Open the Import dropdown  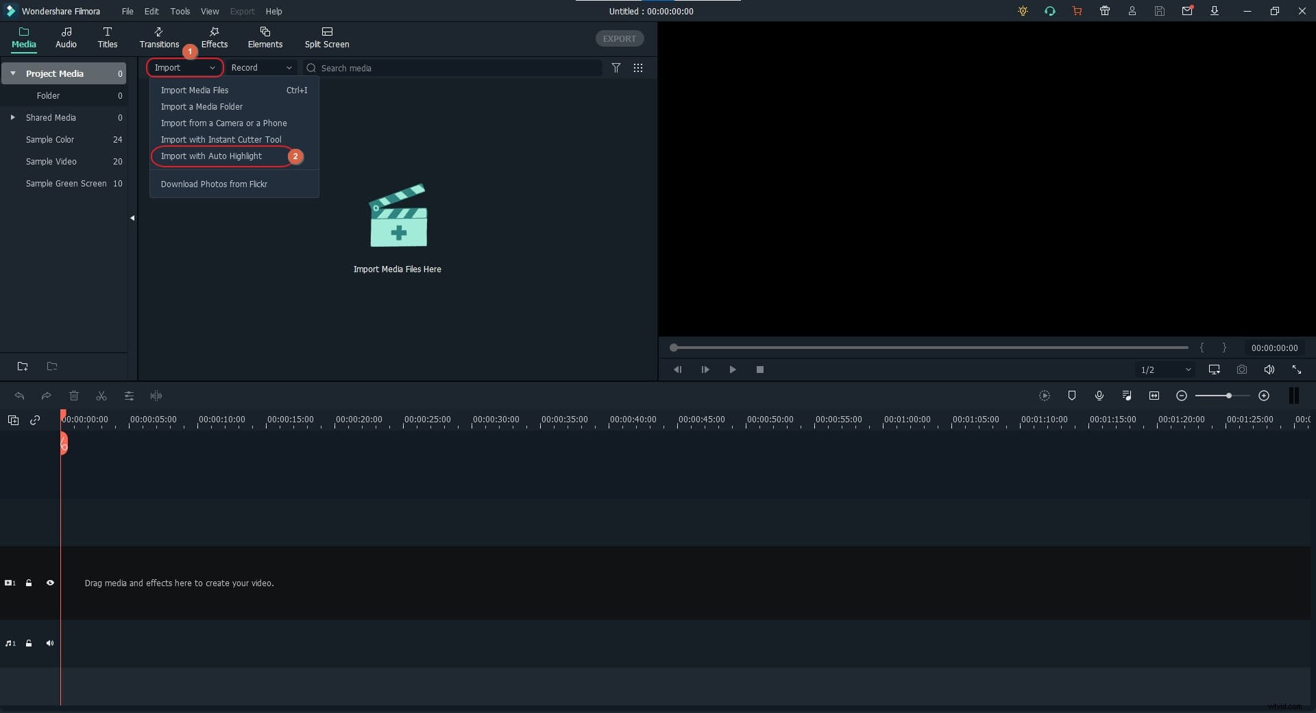(x=184, y=68)
